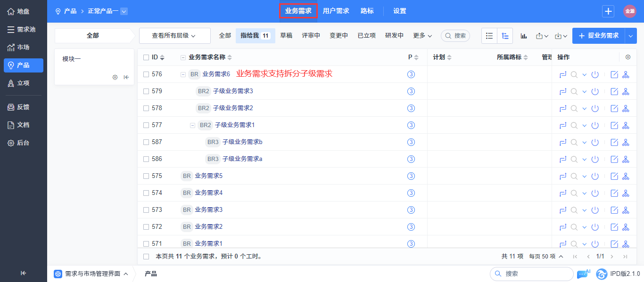The height and width of the screenshot is (282, 644).
Task: Switch to flat list view icon
Action: pos(489,36)
